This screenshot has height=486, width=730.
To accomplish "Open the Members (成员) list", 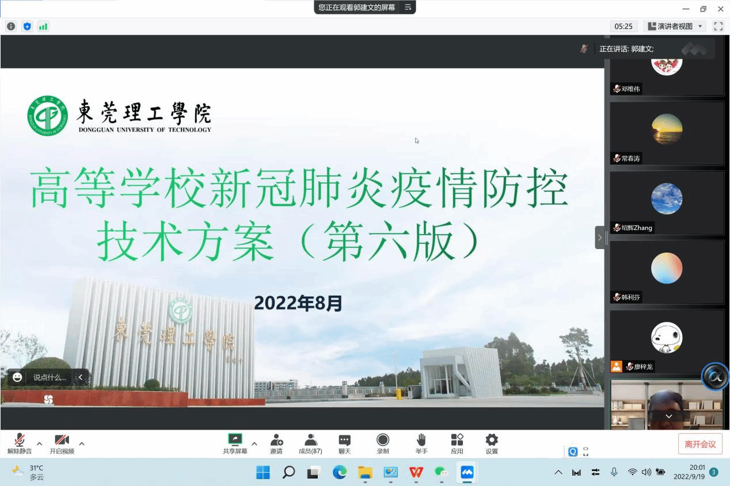I will tap(310, 443).
